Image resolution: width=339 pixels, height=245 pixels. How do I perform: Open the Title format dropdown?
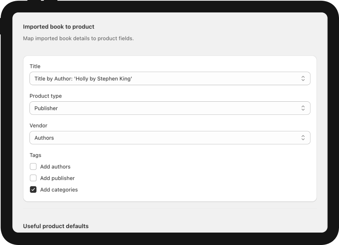coord(170,78)
